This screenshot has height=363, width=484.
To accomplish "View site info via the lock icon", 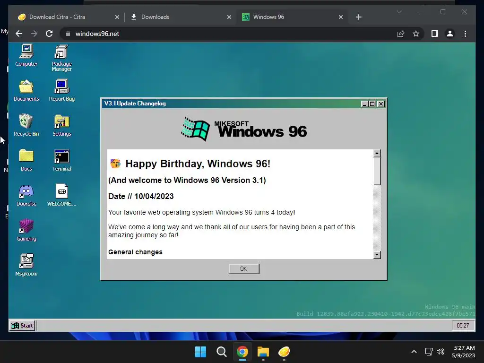I will (68, 34).
